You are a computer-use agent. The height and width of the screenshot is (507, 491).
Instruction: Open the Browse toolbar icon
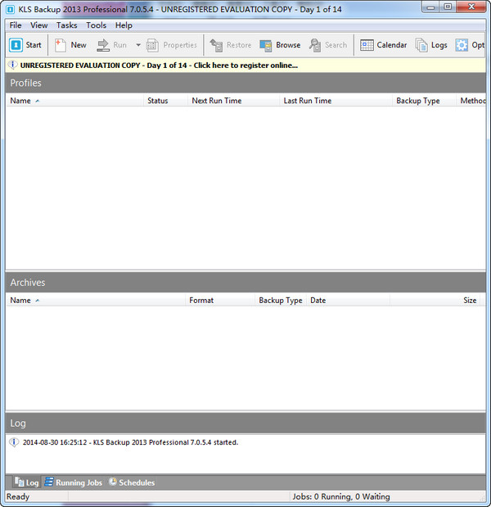[x=265, y=45]
